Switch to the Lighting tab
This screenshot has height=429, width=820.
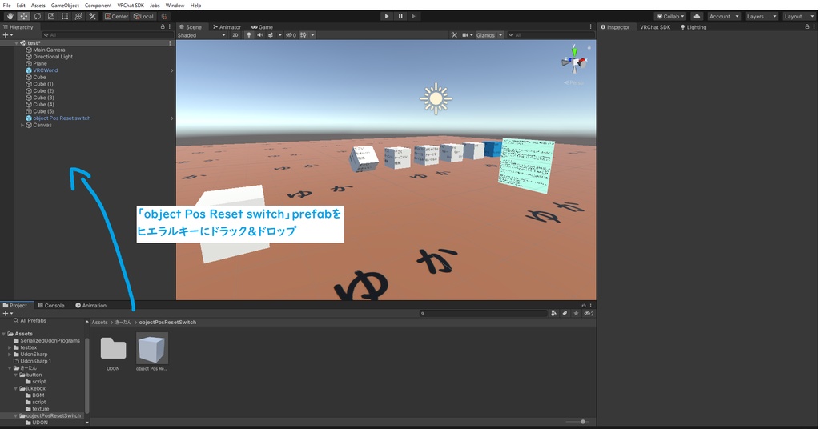(693, 27)
